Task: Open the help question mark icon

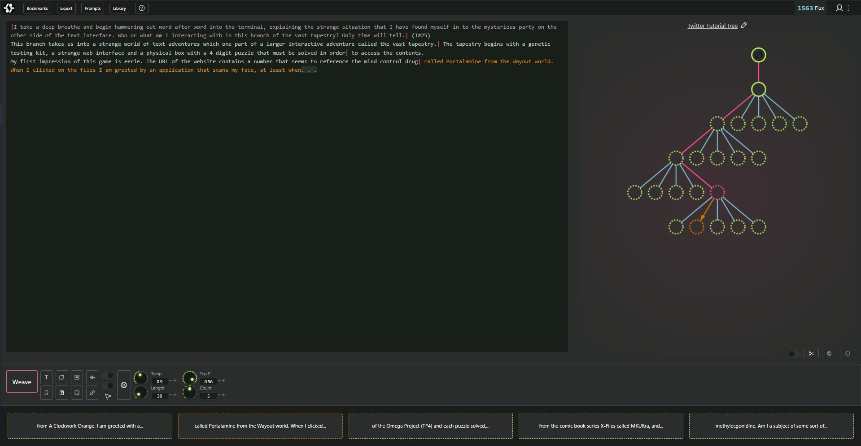Action: click(142, 8)
